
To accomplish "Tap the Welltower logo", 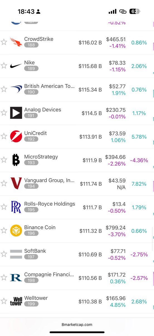I will [16, 301].
